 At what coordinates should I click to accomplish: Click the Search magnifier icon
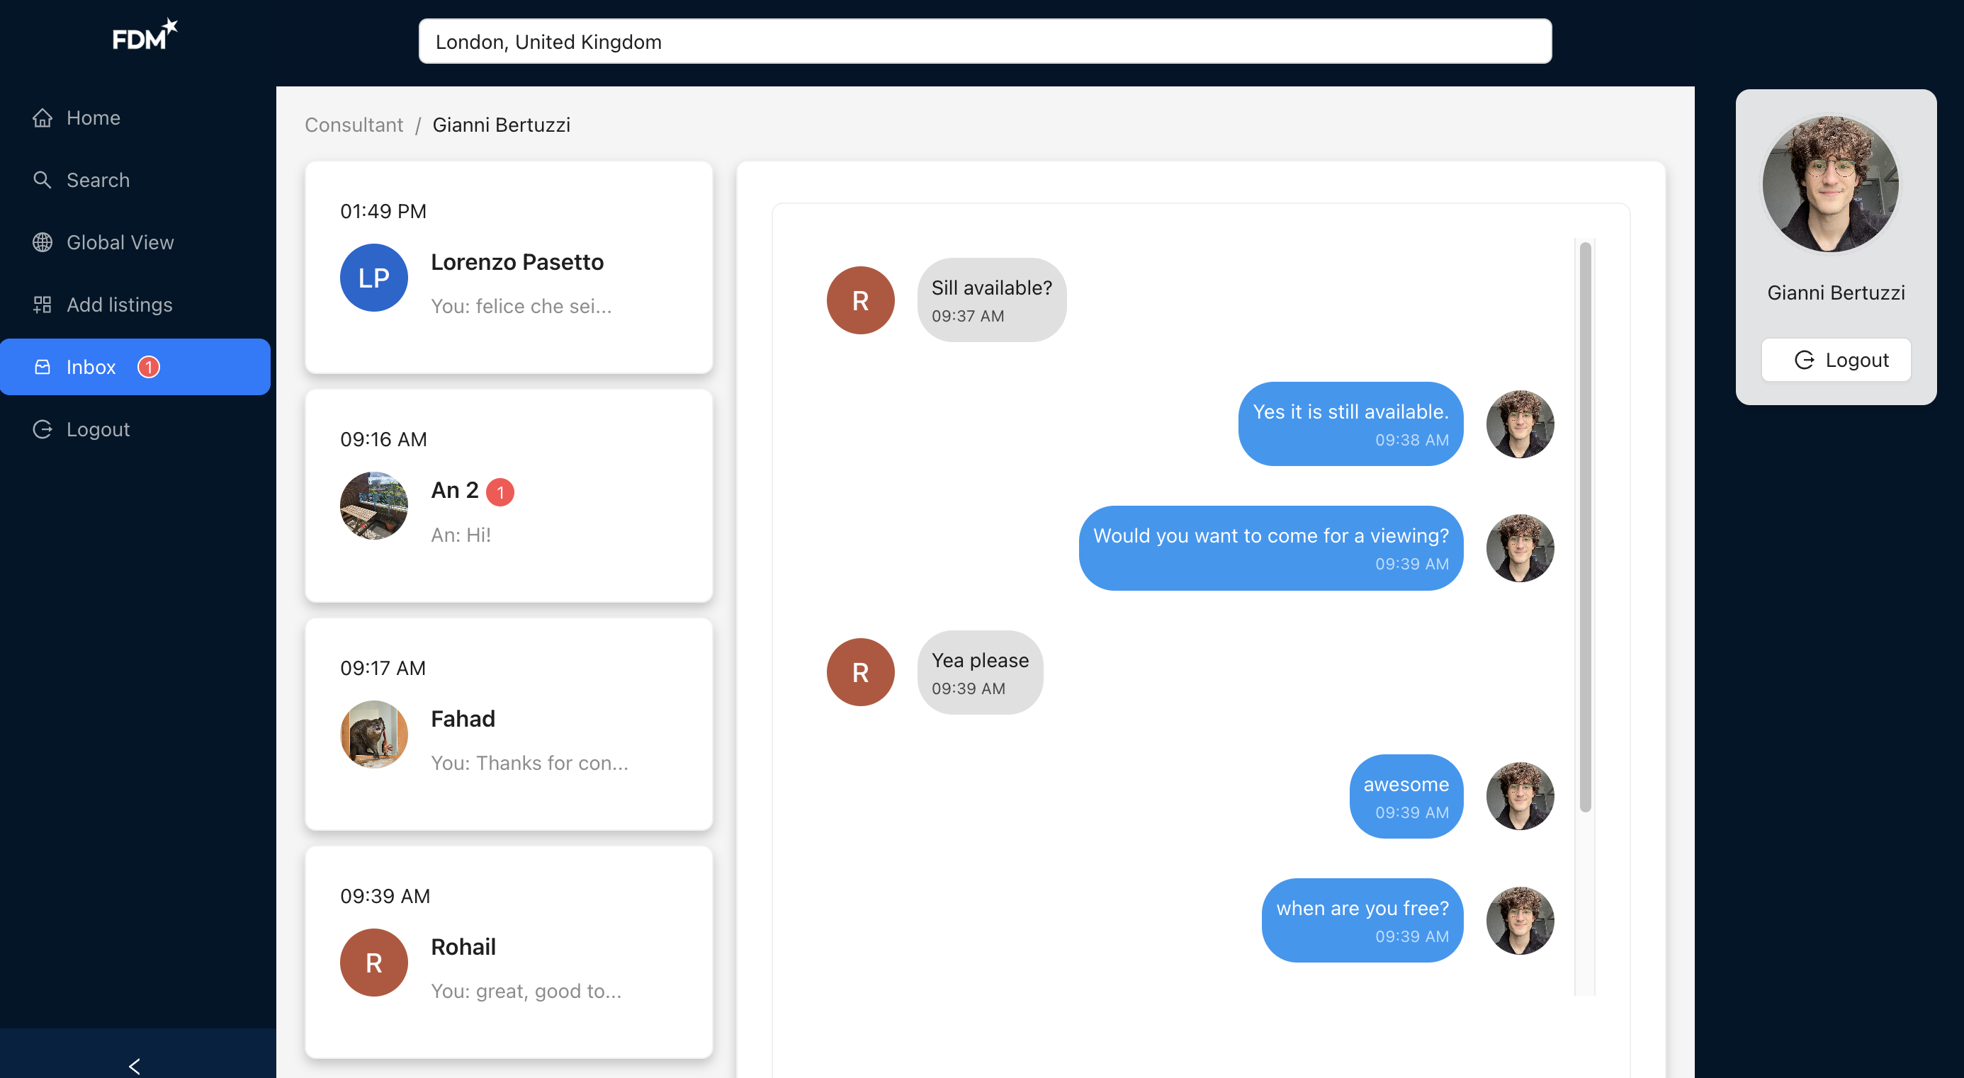pos(43,180)
